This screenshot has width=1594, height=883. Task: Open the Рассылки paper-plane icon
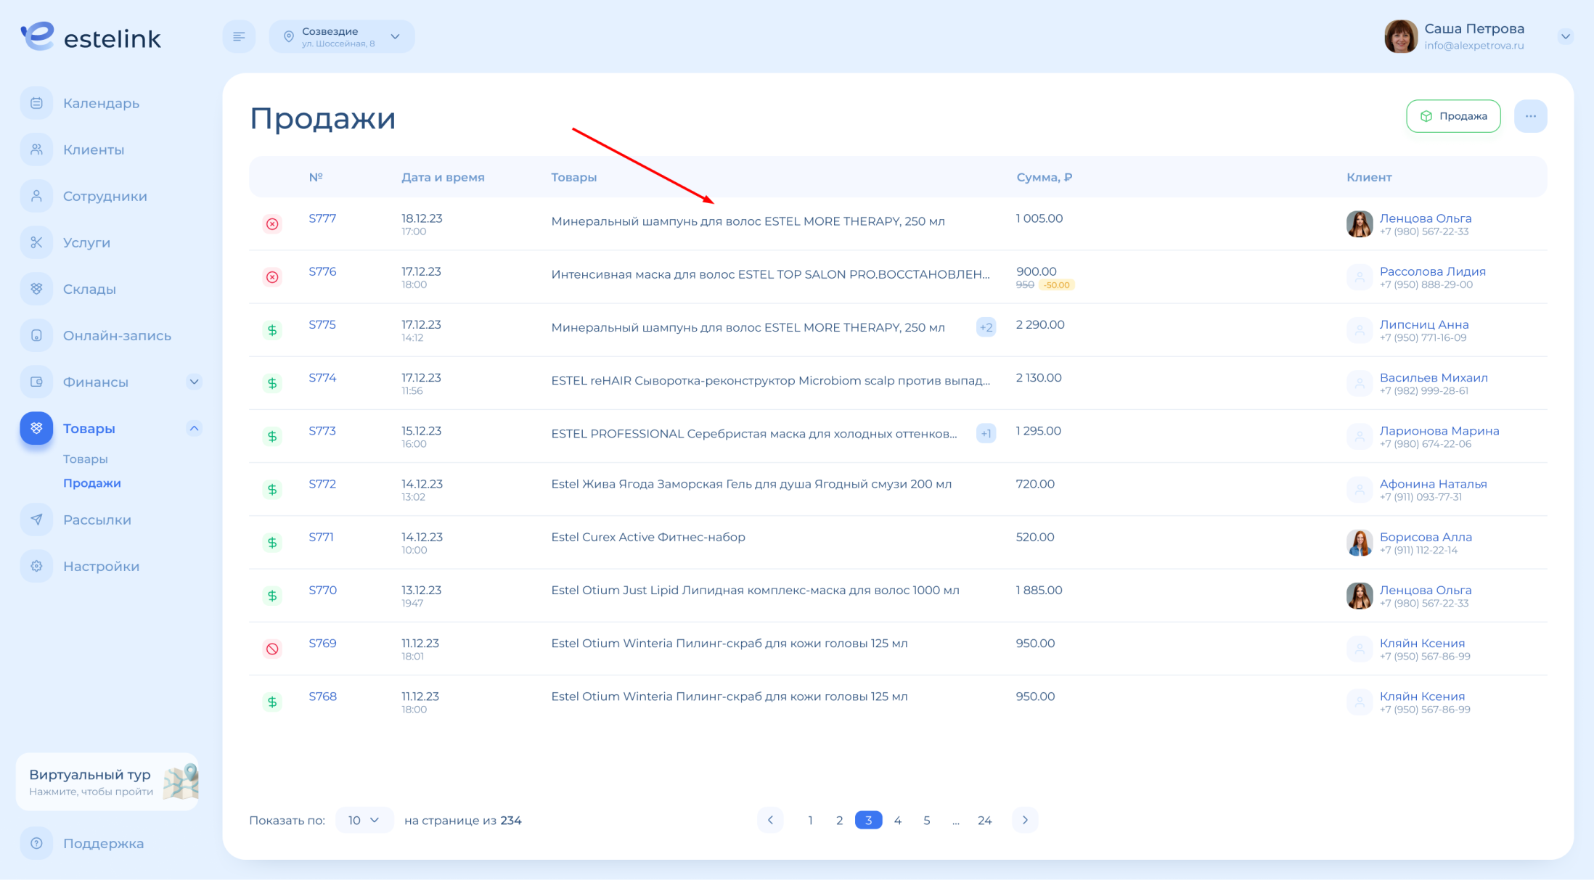pos(36,519)
